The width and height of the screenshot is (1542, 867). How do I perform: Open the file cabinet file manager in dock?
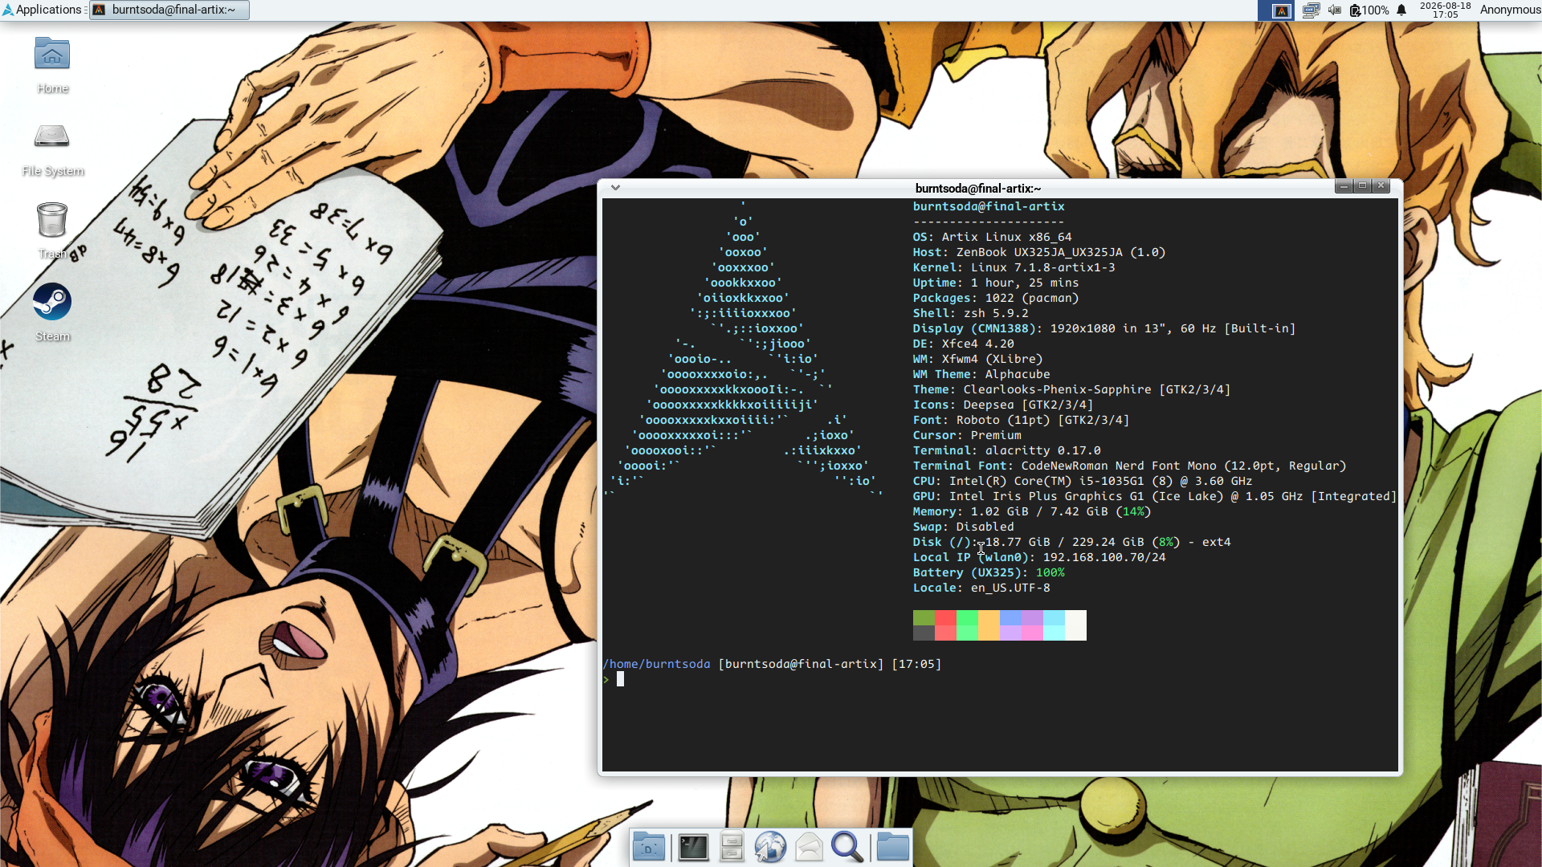[732, 847]
